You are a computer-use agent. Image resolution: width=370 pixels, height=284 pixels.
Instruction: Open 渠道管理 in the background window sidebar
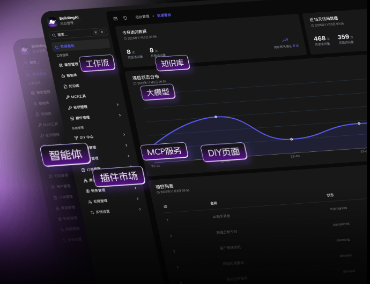pyautogui.click(x=68, y=208)
